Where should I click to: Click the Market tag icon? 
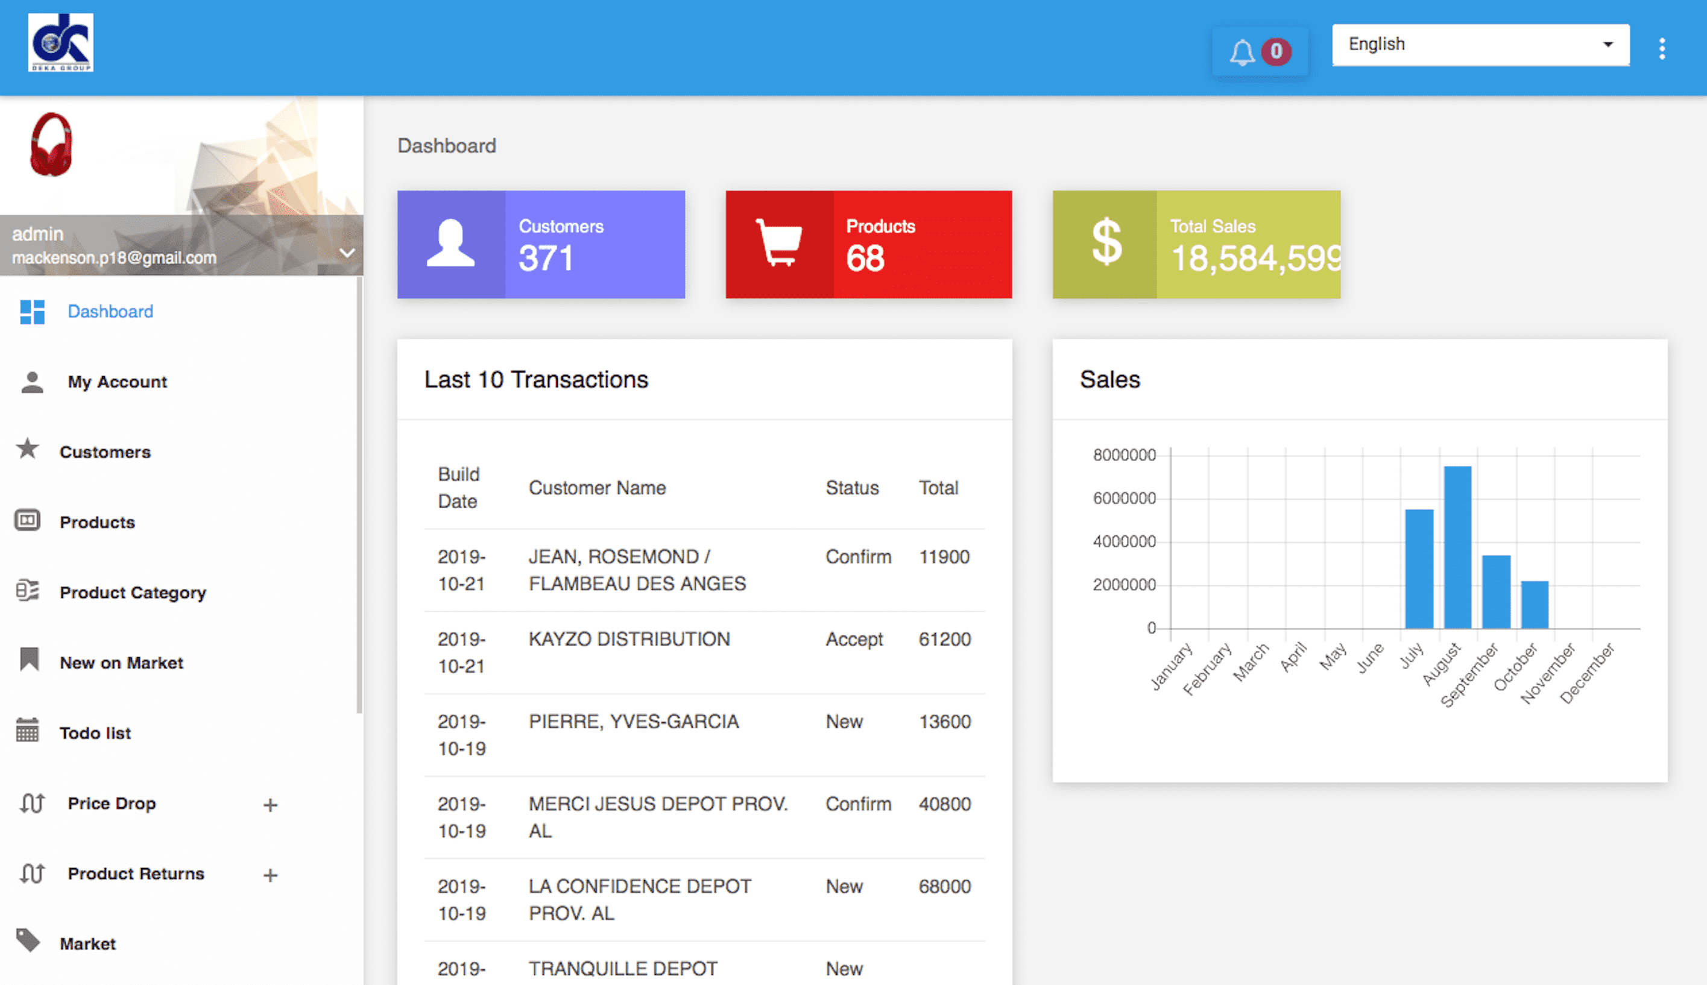28,940
